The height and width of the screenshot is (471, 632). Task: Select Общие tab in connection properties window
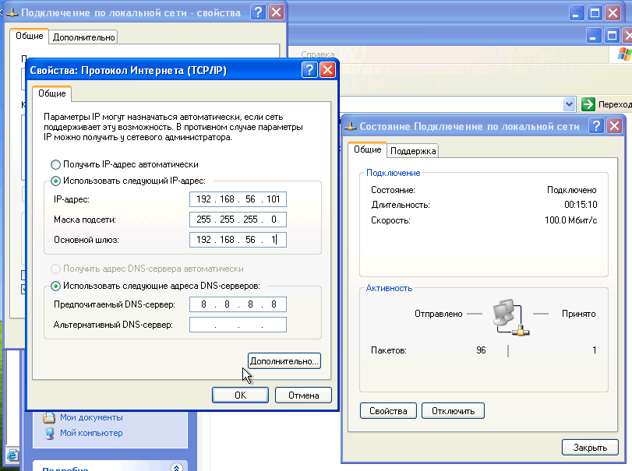click(30, 36)
